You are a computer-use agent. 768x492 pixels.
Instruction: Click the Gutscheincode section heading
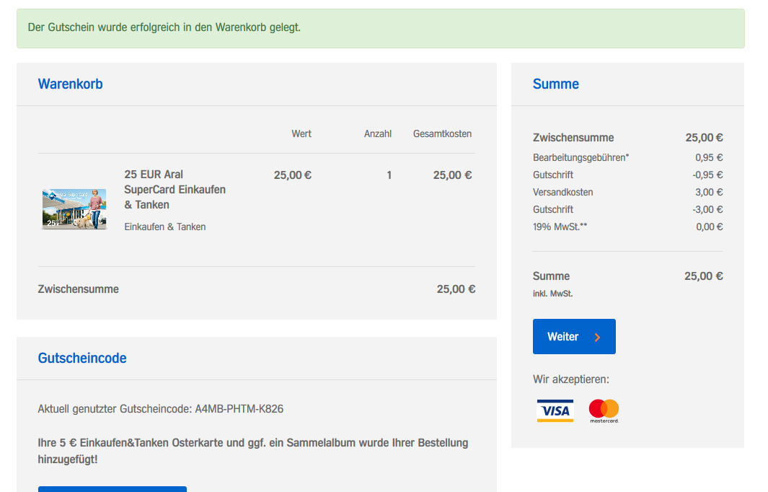[82, 358]
